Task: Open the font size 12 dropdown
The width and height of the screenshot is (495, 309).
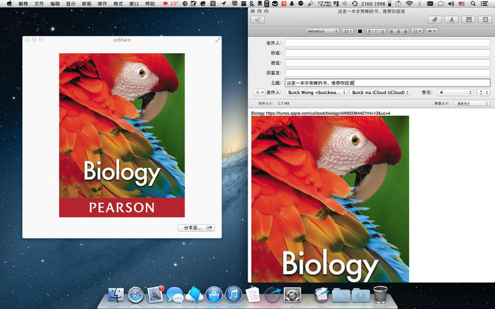Action: click(348, 31)
